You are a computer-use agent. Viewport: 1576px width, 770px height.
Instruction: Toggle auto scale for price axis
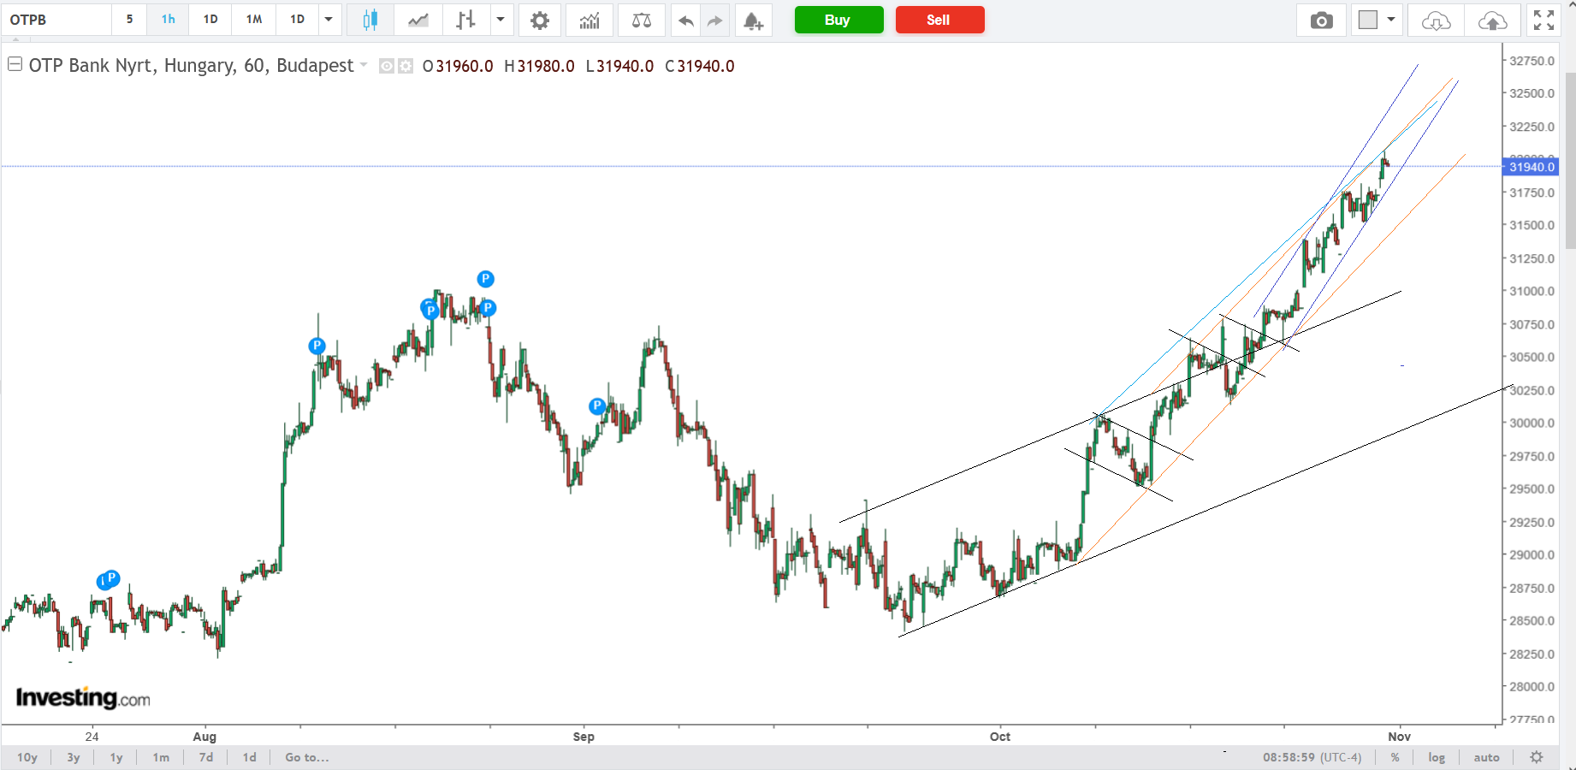(1486, 757)
